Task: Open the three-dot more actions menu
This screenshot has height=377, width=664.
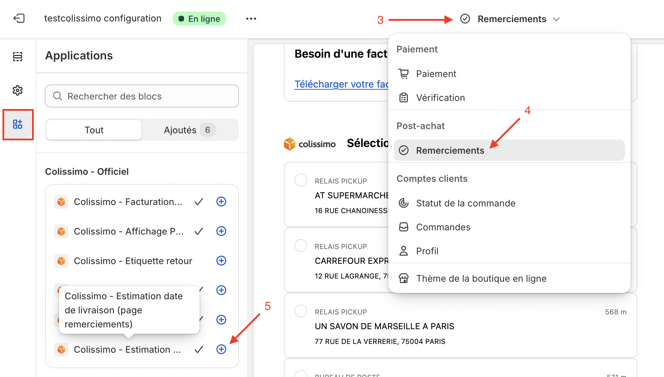Action: pyautogui.click(x=251, y=19)
